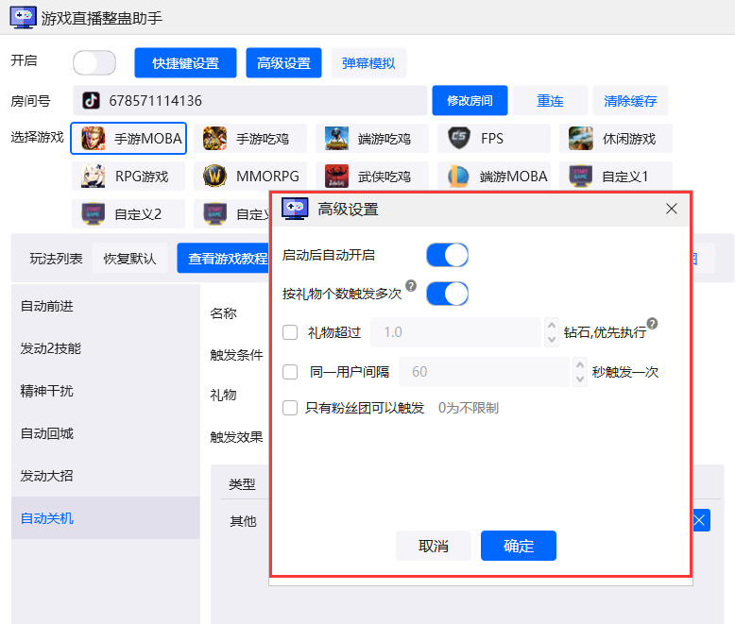Image resolution: width=735 pixels, height=624 pixels.
Task: Click the TikTok icon in the room number field
Action: click(91, 100)
